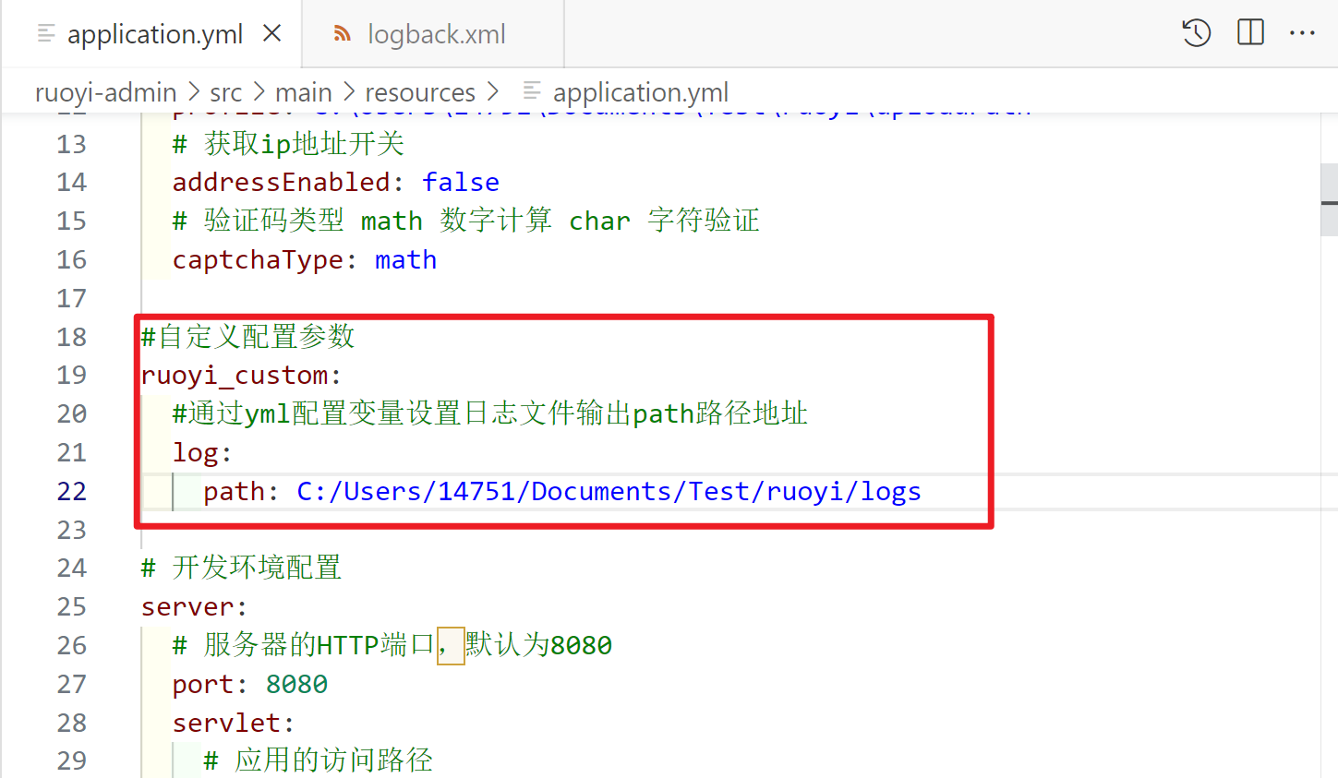The image size is (1338, 778).
Task: Click the port 8080 value
Action: click(296, 684)
